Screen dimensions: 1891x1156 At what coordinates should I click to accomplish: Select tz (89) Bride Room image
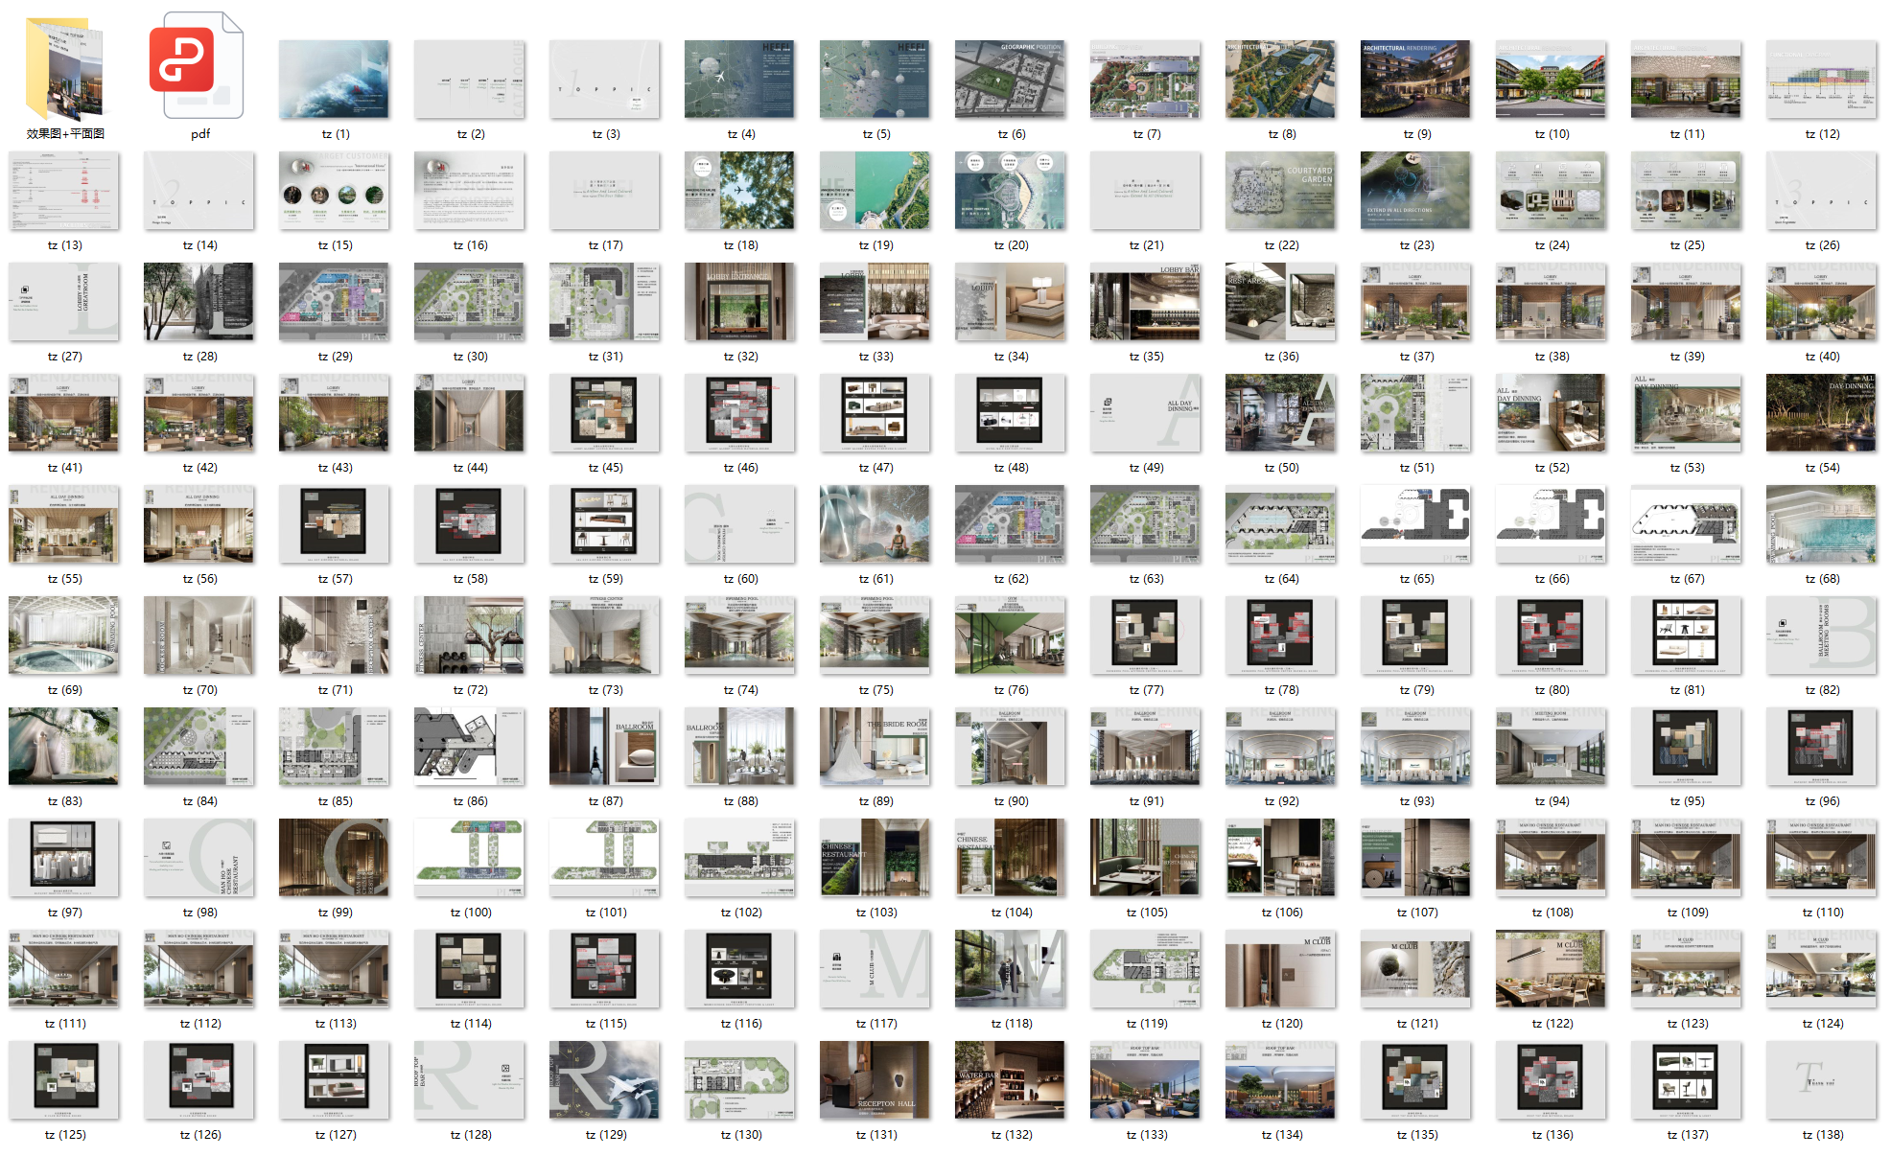click(875, 746)
